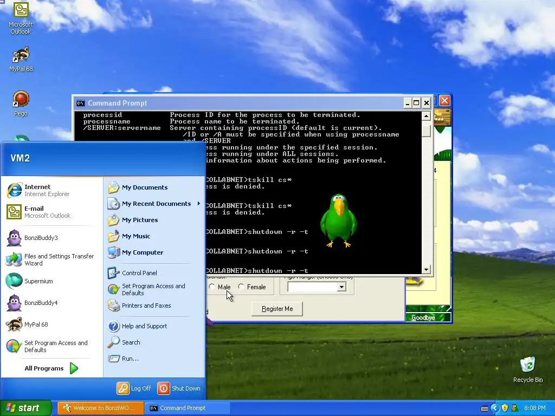Click the keyboard icon in the tray
This screenshot has width=555, height=416.
click(x=485, y=408)
